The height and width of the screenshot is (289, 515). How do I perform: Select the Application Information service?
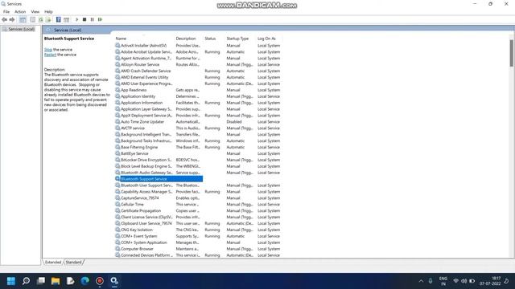pos(142,103)
